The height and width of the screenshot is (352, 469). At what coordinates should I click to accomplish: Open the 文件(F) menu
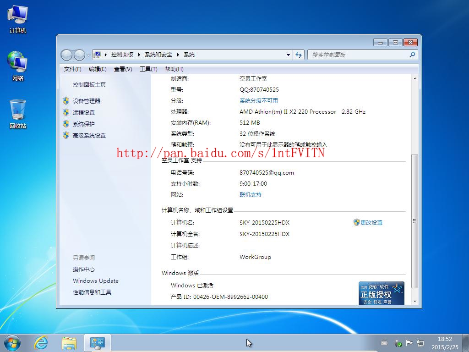click(72, 69)
